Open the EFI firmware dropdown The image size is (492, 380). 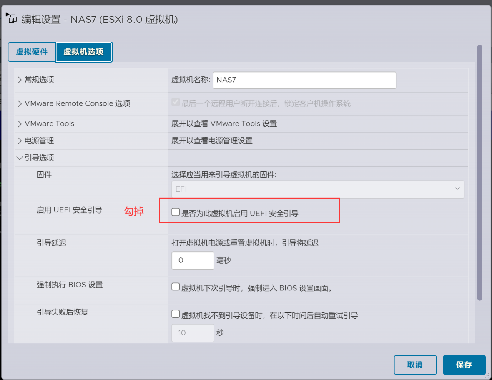coord(317,189)
